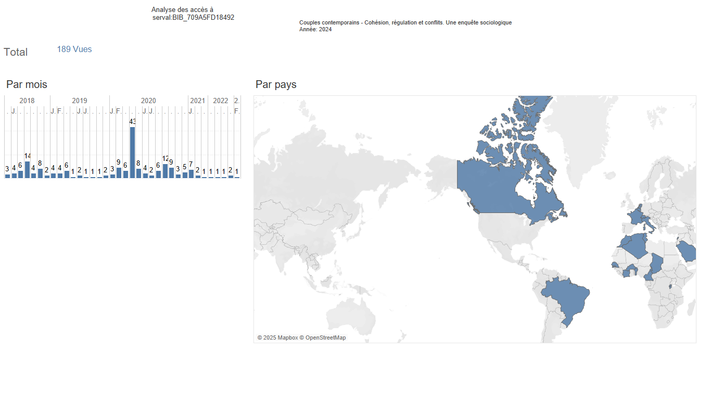The width and height of the screenshot is (711, 400).
Task: Click the 2019 year header
Action: tap(80, 101)
